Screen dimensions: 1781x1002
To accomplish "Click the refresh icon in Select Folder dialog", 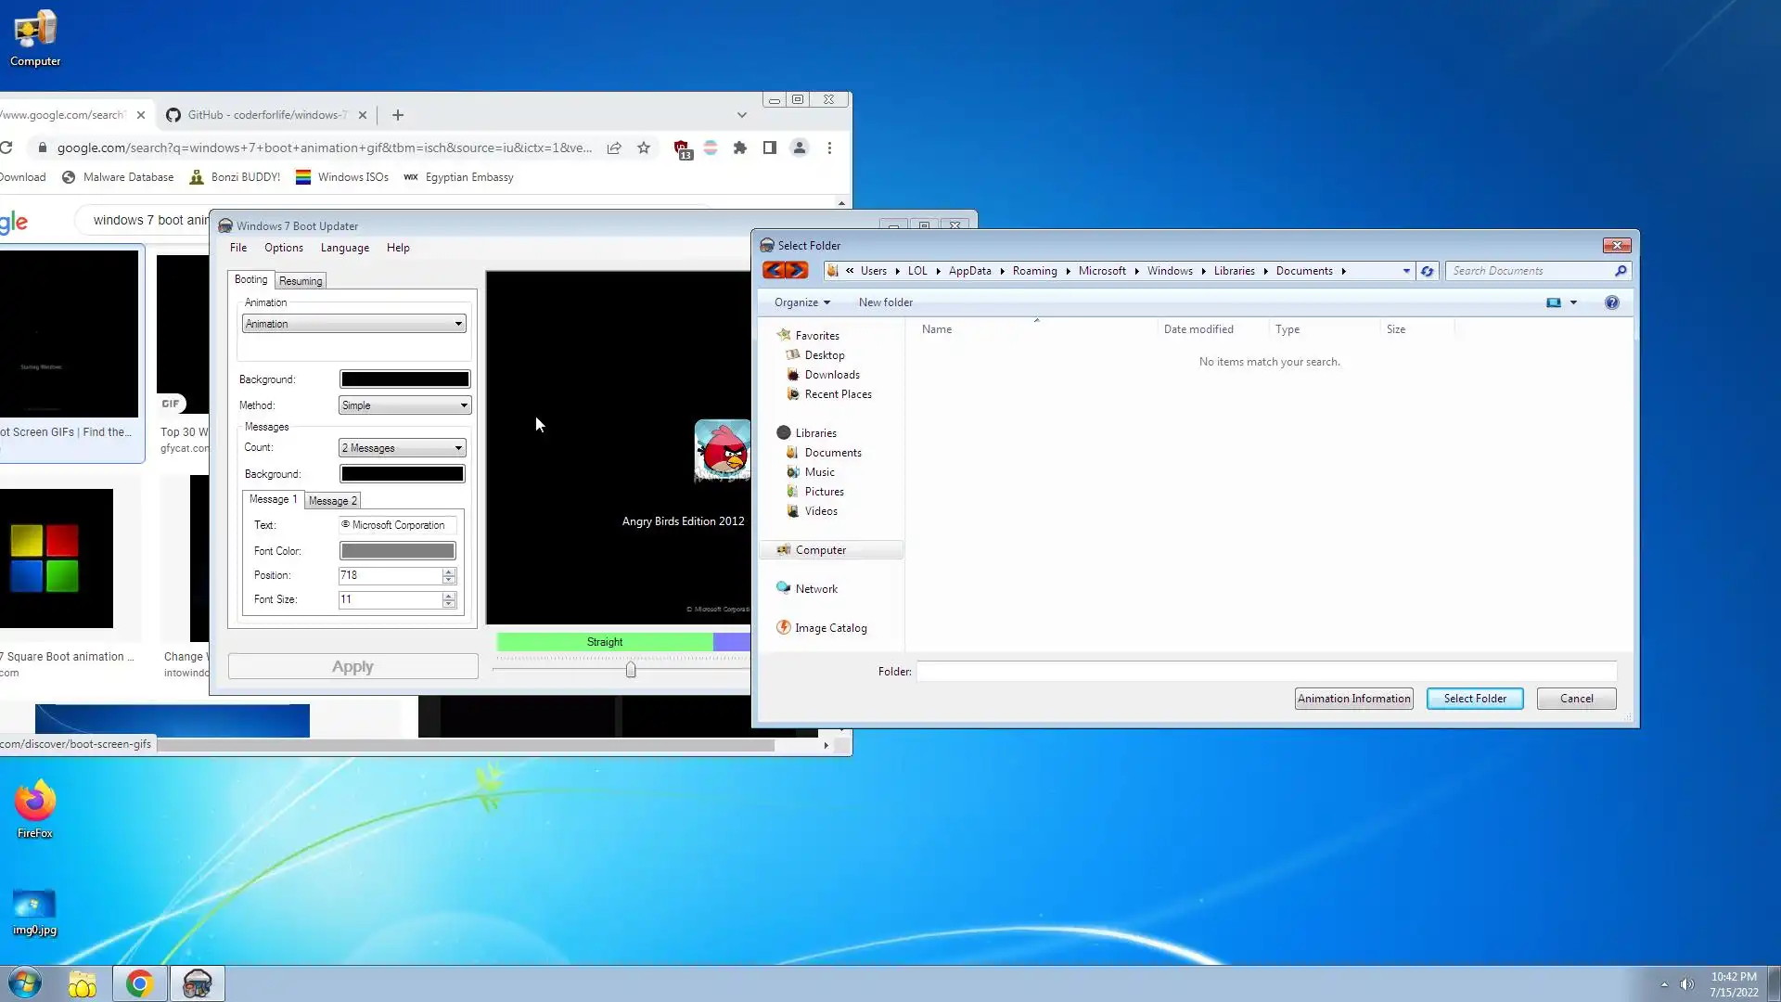I will pyautogui.click(x=1427, y=271).
